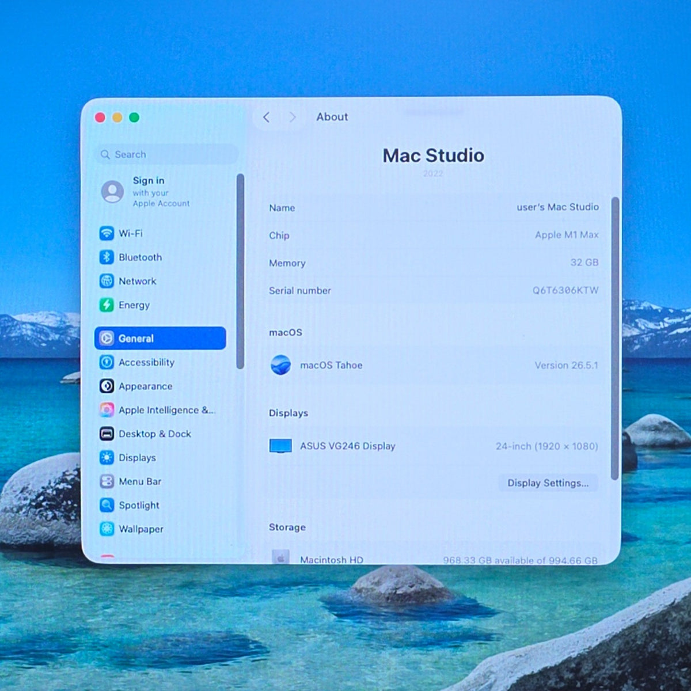Open Wi-Fi settings icon in sidebar
691x691 pixels.
107,233
